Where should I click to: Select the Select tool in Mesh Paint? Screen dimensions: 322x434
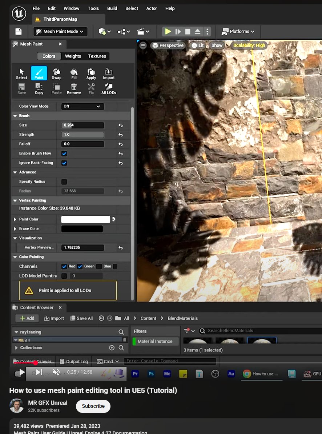[21, 73]
